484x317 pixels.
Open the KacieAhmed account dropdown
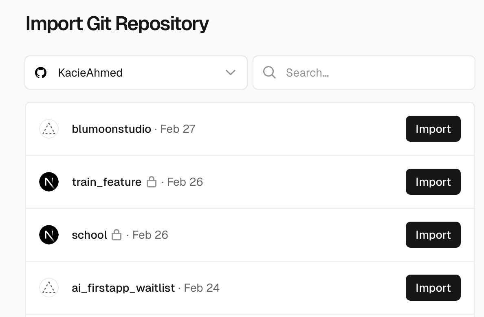[x=136, y=73]
